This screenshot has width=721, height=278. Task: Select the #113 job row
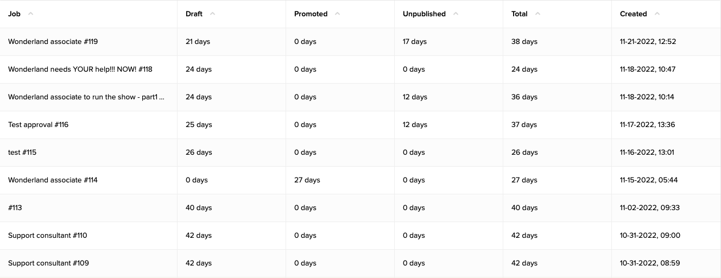coord(15,208)
